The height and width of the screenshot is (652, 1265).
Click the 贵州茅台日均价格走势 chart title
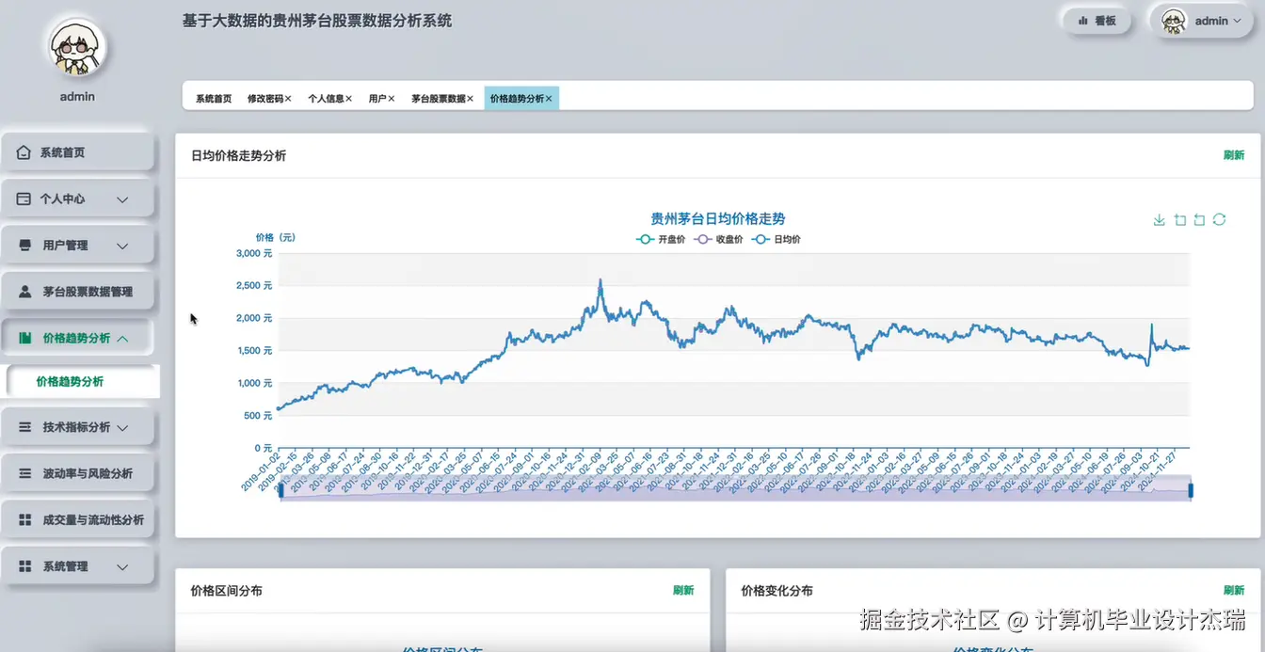[x=718, y=218]
